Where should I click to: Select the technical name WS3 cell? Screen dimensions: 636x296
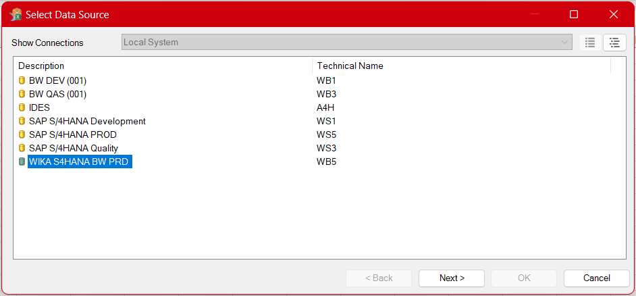point(327,148)
